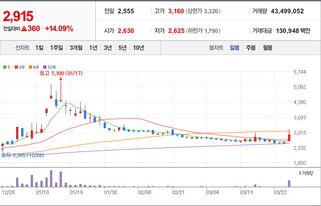This screenshot has width=321, height=206.
Task: Show the 10년 line chart
Action: 138,48
